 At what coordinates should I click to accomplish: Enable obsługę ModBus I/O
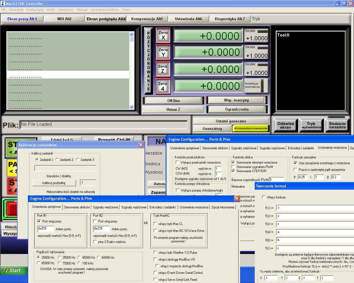pyautogui.click(x=155, y=260)
